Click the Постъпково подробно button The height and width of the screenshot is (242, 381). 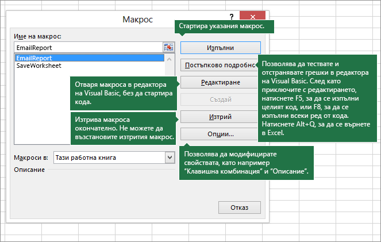[x=219, y=65]
